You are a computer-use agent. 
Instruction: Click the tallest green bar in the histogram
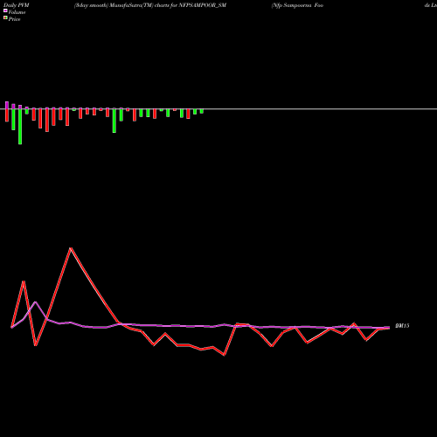pos(20,127)
